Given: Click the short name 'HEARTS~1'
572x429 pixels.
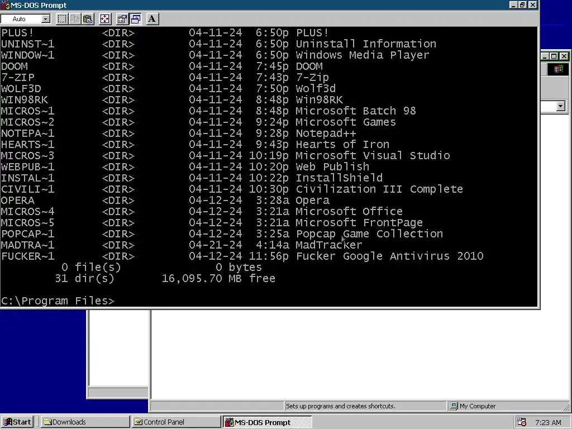Looking at the screenshot, I should pos(28,145).
